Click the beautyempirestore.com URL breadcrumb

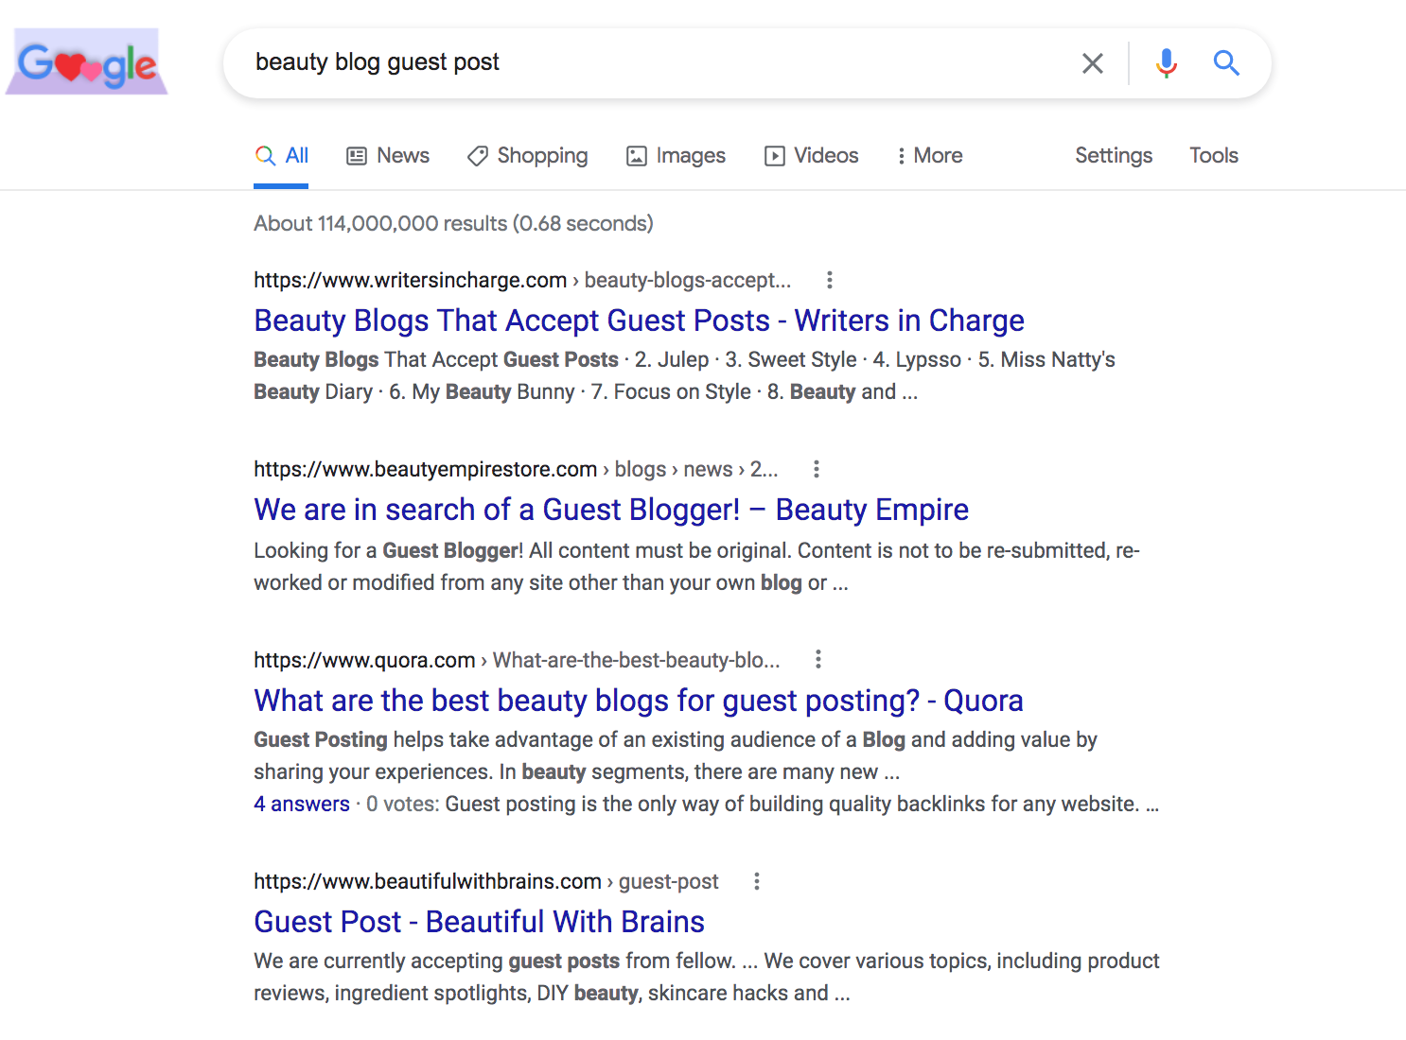[516, 469]
